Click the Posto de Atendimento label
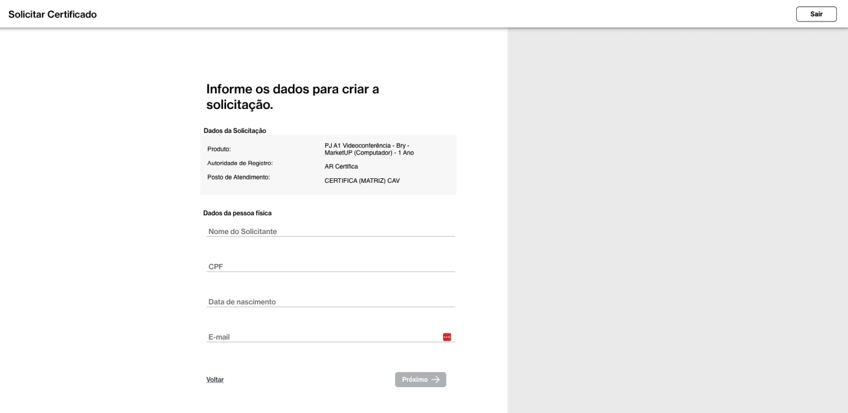 [x=238, y=177]
